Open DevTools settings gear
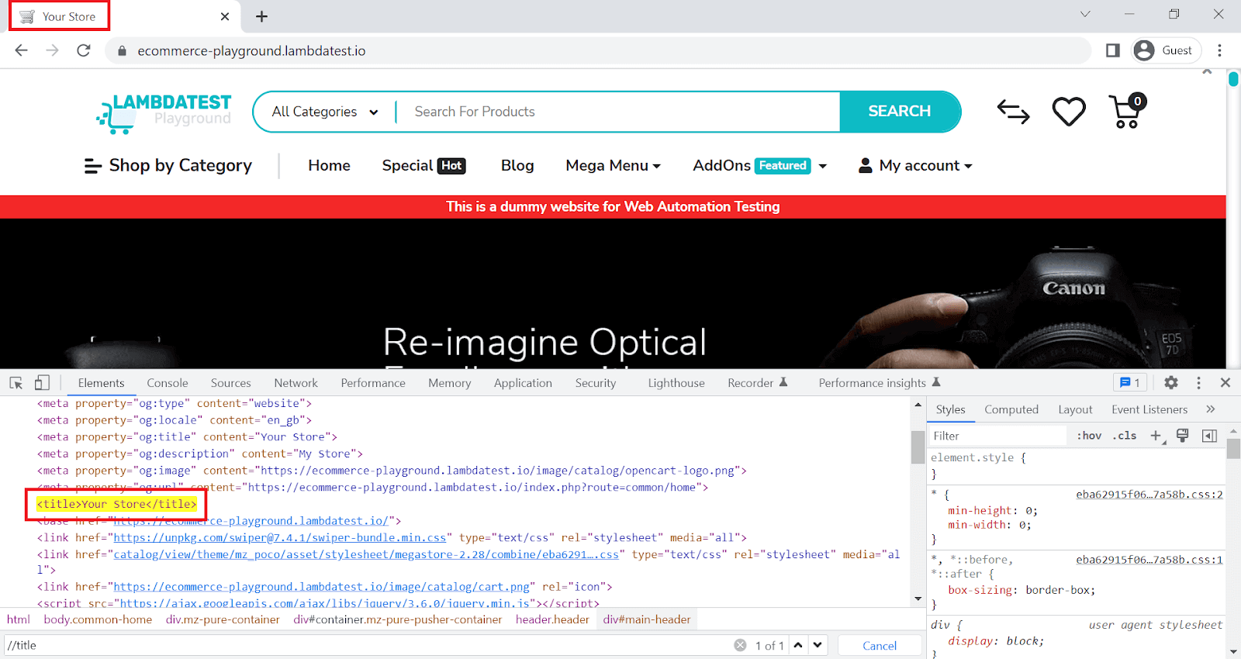 pyautogui.click(x=1171, y=383)
